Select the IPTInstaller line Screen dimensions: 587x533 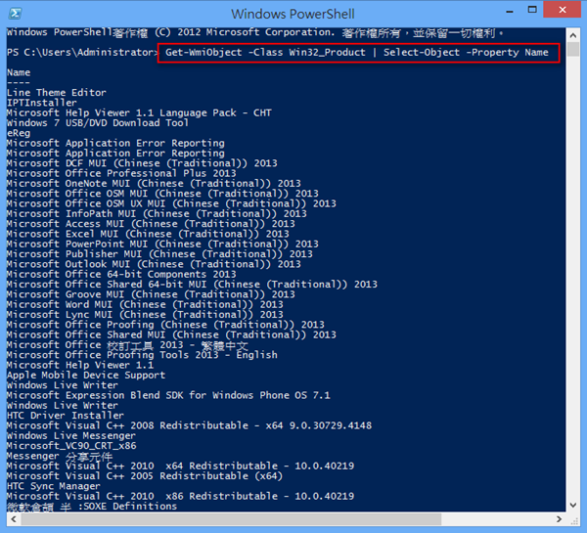[x=41, y=103]
